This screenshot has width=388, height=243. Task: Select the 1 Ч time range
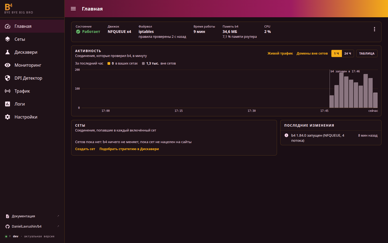tap(337, 53)
